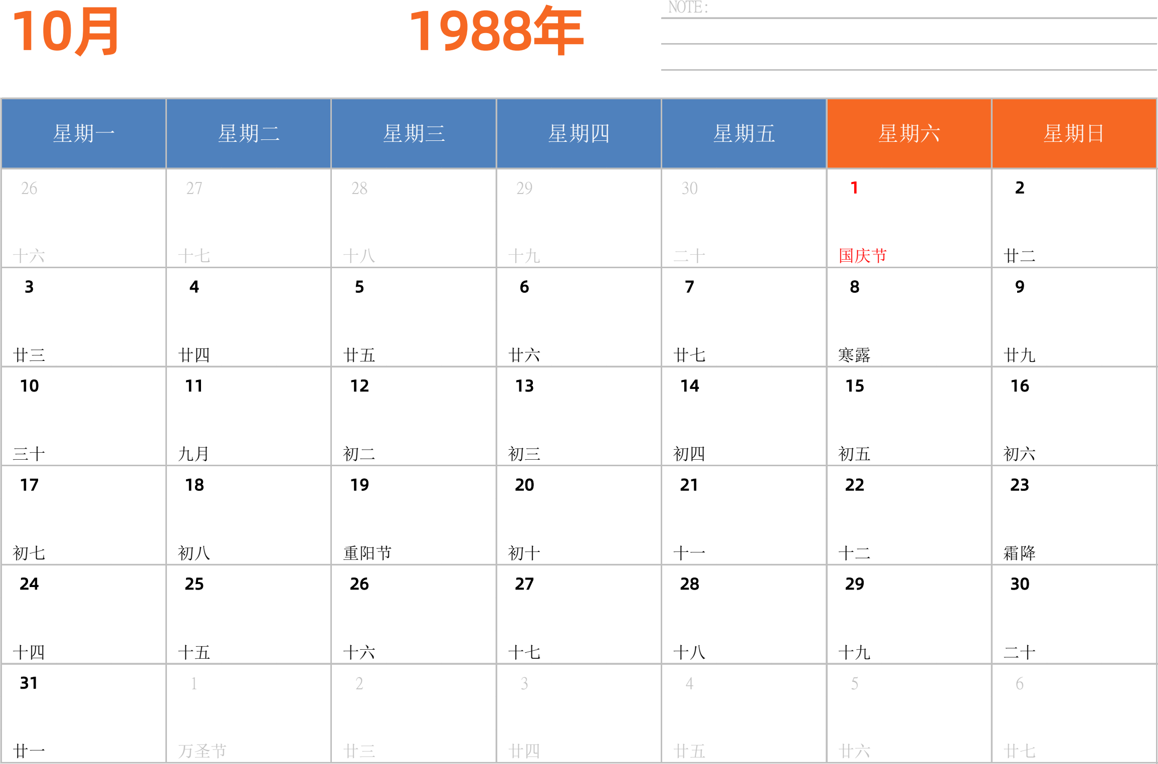Viewport: 1158px width, 764px height.
Task: Click the grayed previous-month date 27
Action: (194, 188)
